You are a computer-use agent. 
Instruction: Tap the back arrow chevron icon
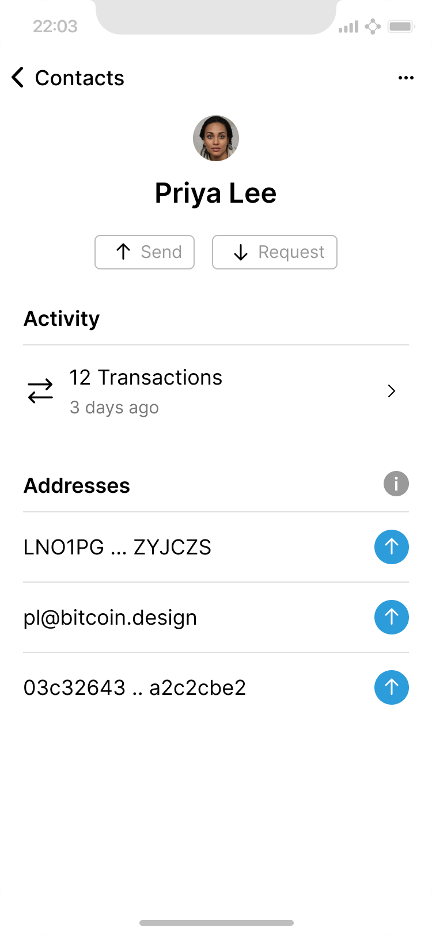click(18, 78)
